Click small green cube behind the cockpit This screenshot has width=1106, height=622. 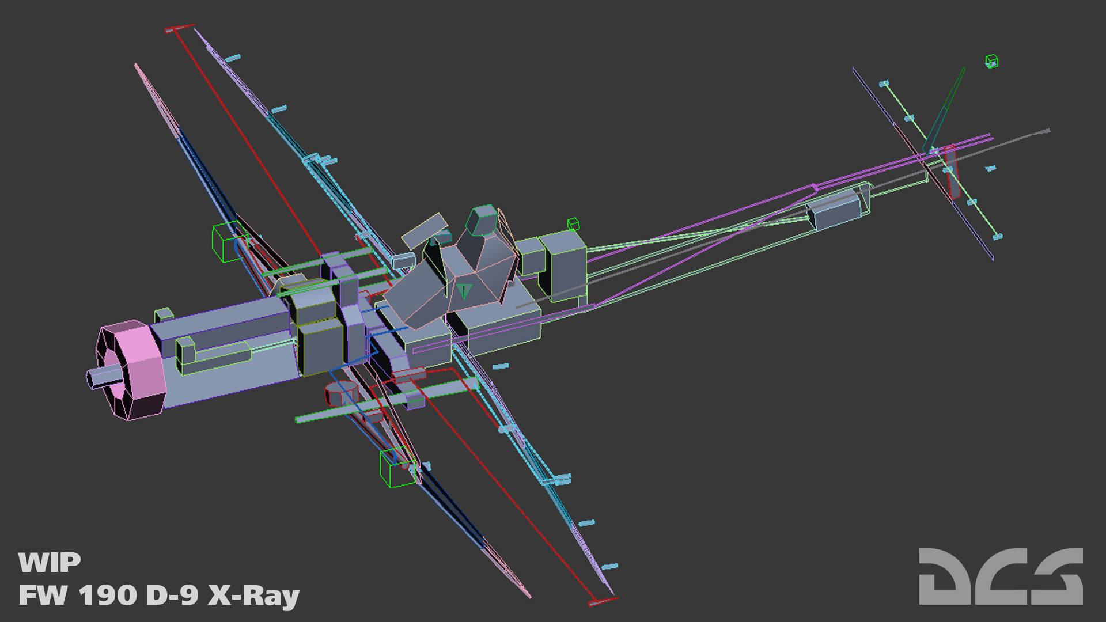click(573, 224)
